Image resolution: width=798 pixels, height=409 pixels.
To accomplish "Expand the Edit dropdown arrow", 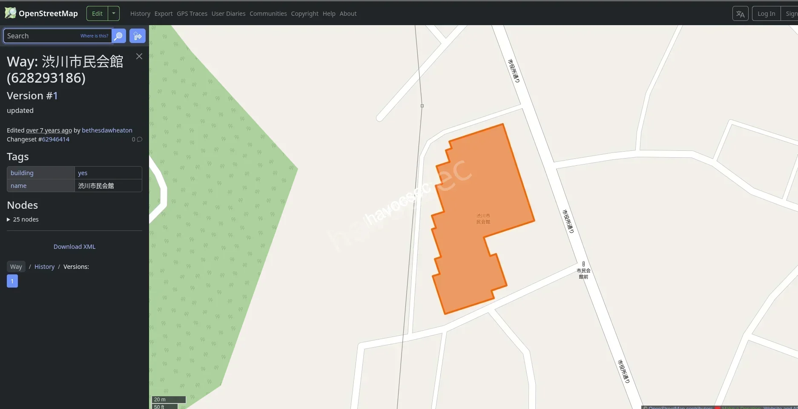I will coord(113,13).
